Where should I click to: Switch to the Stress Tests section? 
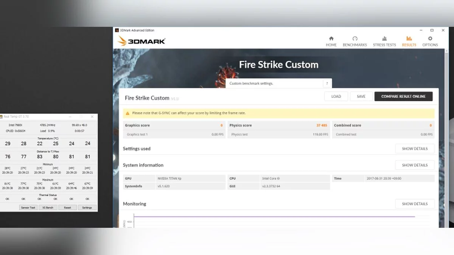pos(384,42)
